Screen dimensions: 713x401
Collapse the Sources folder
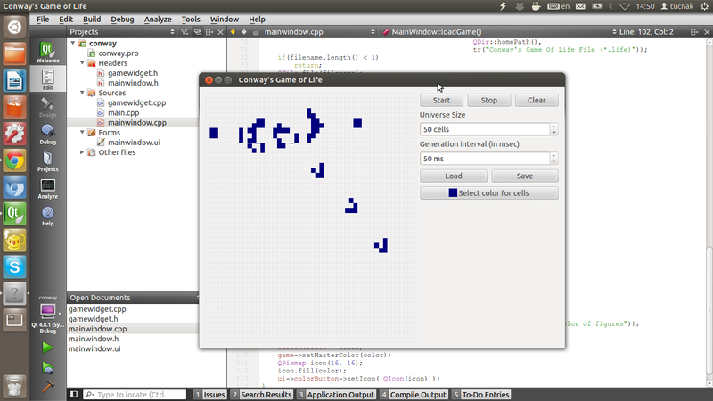point(82,93)
